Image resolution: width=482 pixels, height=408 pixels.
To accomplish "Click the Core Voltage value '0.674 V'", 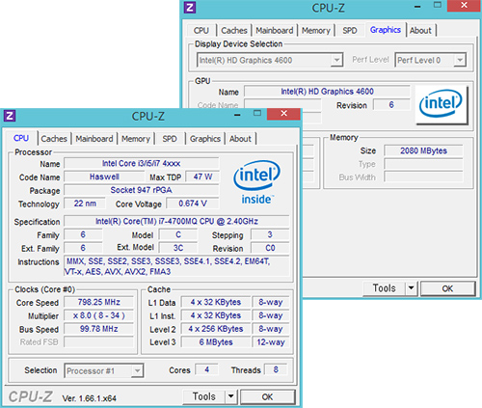I will pyautogui.click(x=193, y=204).
